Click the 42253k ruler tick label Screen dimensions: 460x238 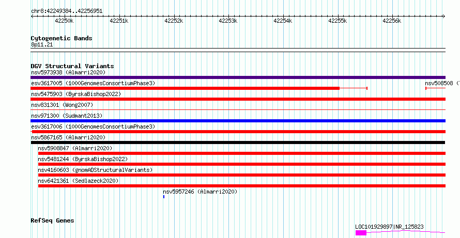[x=228, y=21]
